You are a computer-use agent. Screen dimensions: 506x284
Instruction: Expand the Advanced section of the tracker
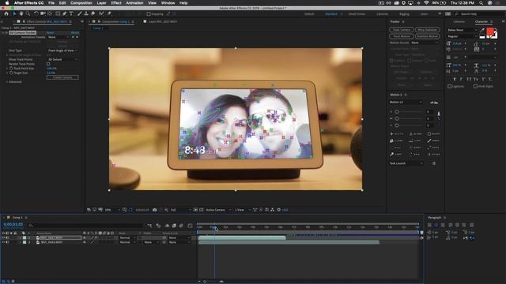pyautogui.click(x=7, y=82)
